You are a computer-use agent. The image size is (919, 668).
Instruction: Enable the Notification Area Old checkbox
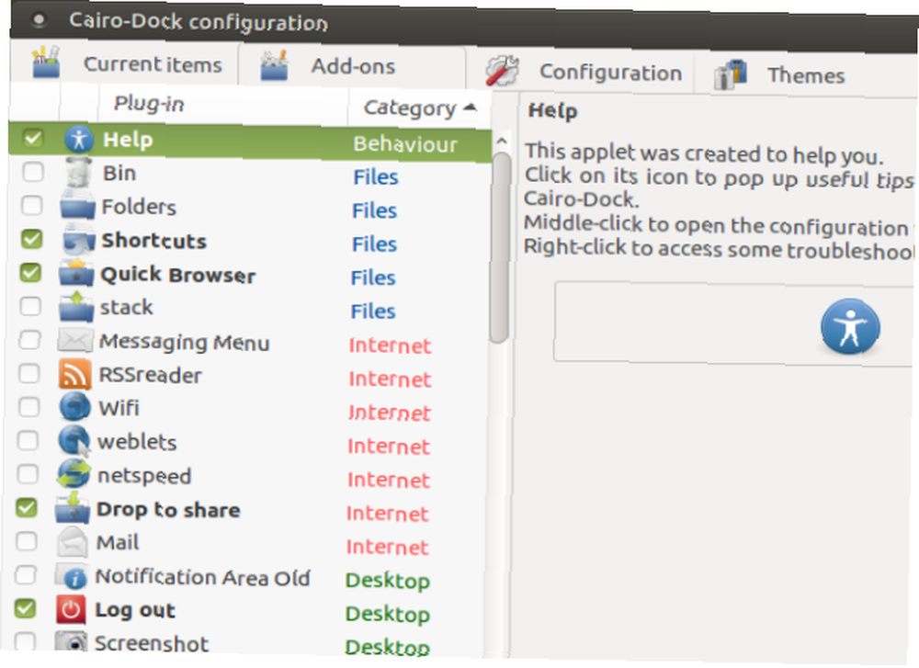pyautogui.click(x=25, y=574)
